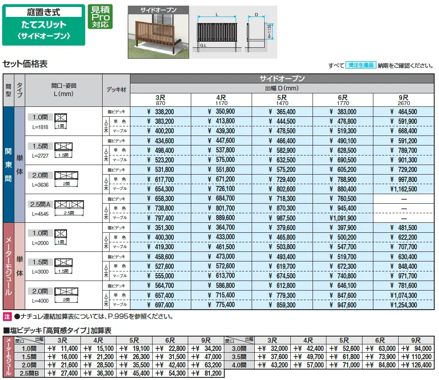
Task: Click the price ¥338,200
Action: point(160,112)
